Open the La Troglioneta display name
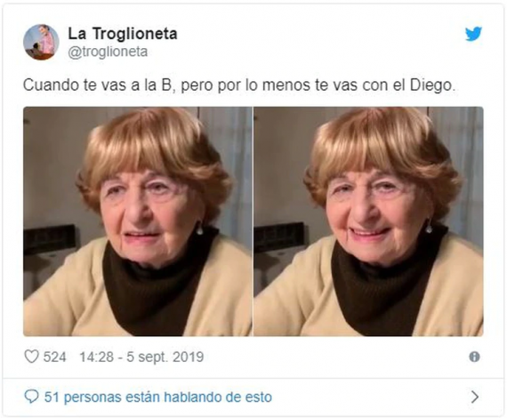Screen dimensions: 507x418 click(123, 34)
